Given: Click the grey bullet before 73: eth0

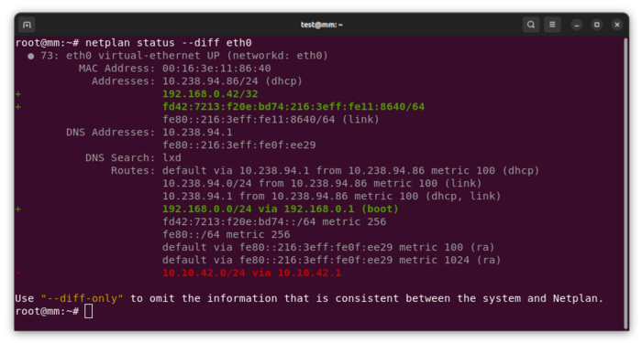Looking at the screenshot, I should pos(30,56).
